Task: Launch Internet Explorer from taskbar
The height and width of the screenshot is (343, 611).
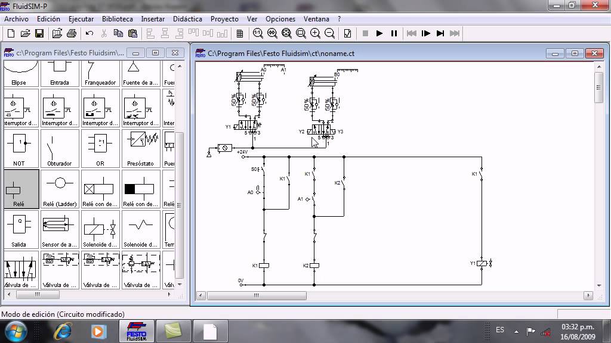Action: pyautogui.click(x=63, y=331)
